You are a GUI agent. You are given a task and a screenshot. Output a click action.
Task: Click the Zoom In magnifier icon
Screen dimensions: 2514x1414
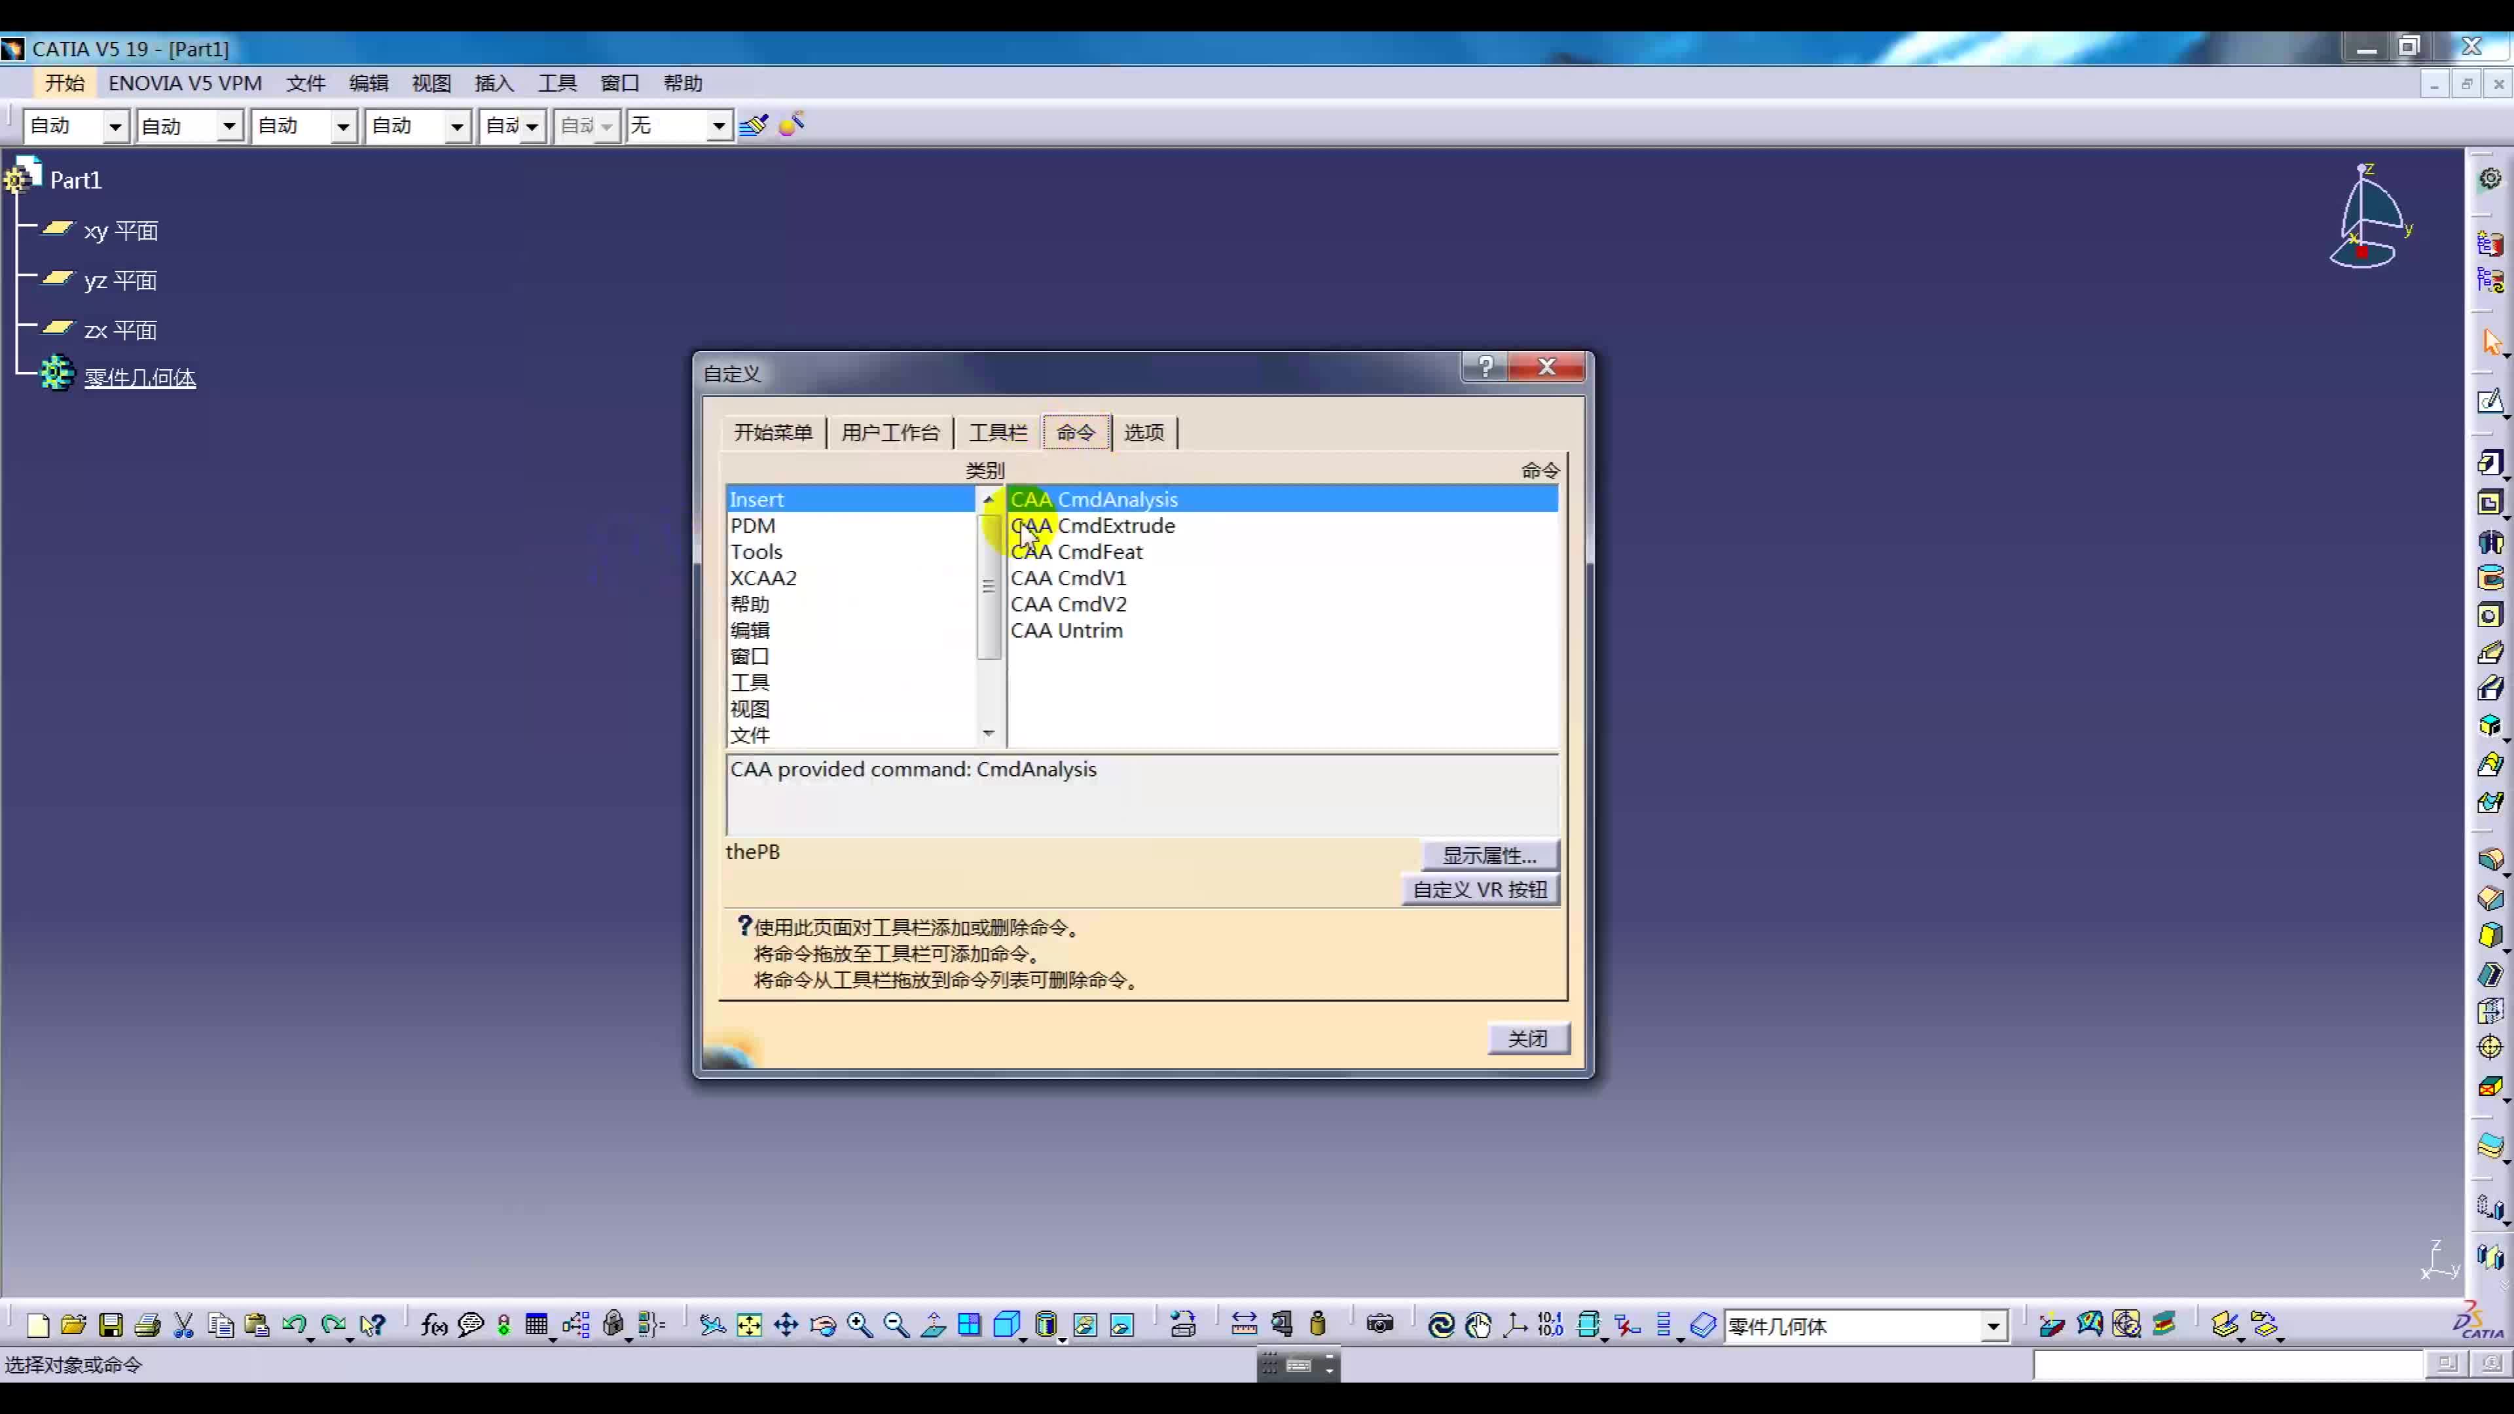(859, 1324)
